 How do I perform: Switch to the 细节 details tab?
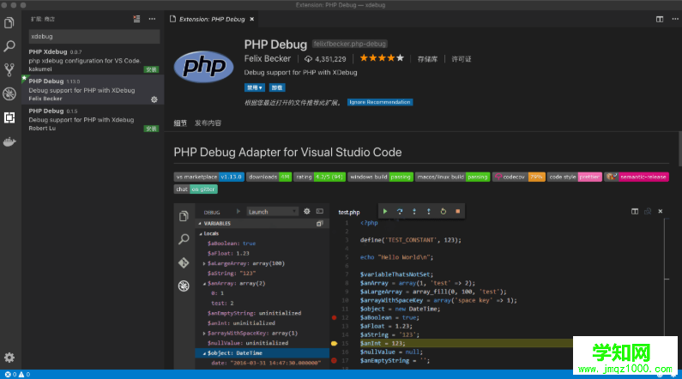180,123
